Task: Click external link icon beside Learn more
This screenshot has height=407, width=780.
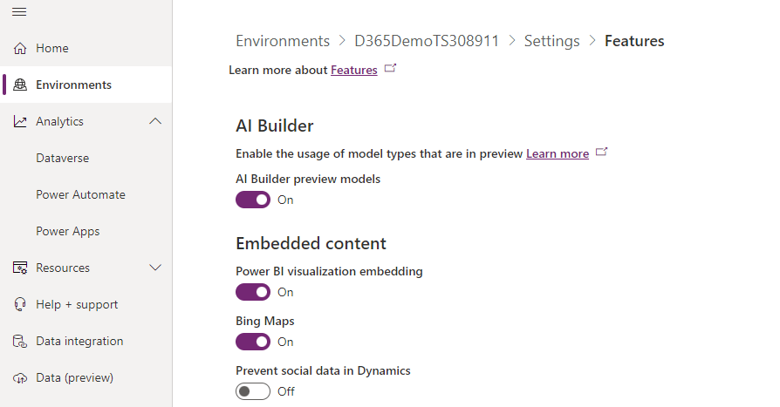Action: tap(601, 152)
